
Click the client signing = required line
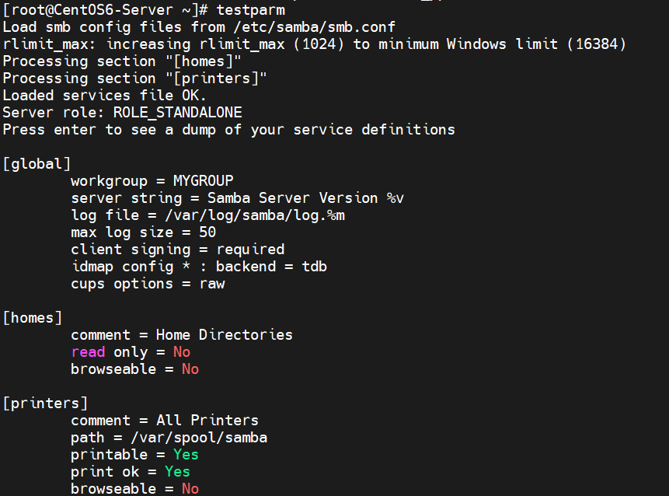pyautogui.click(x=178, y=250)
